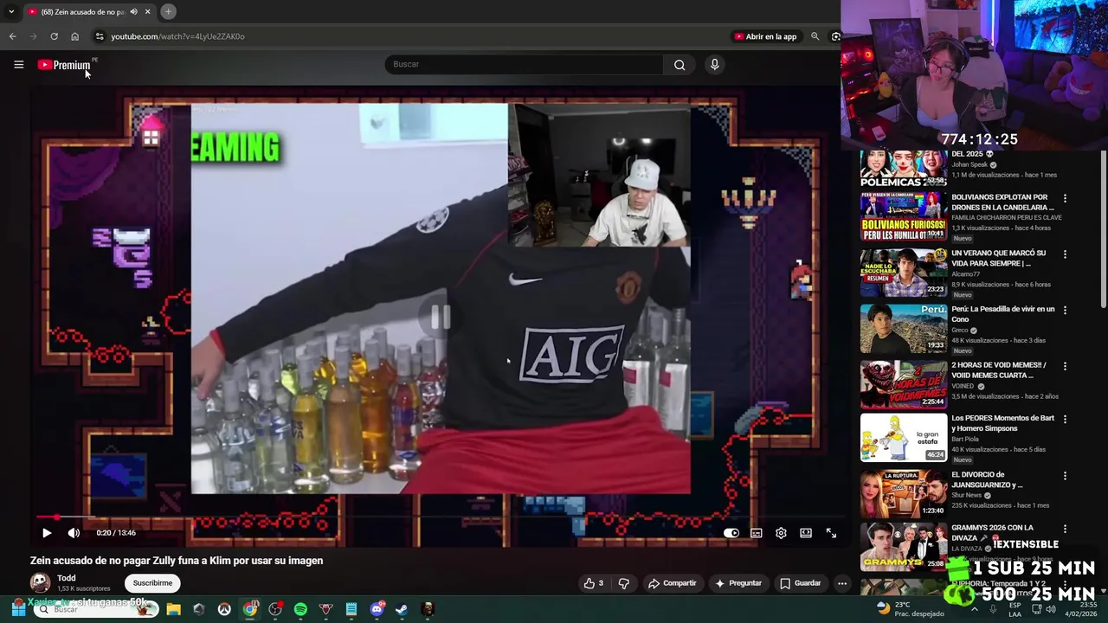Viewport: 1108px width, 623px height.
Task: Open File Explorer from taskbar
Action: click(x=173, y=610)
